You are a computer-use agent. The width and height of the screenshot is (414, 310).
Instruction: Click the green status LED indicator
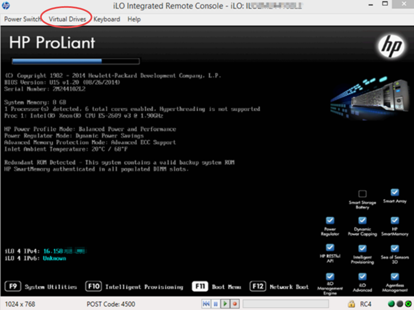coord(391,304)
